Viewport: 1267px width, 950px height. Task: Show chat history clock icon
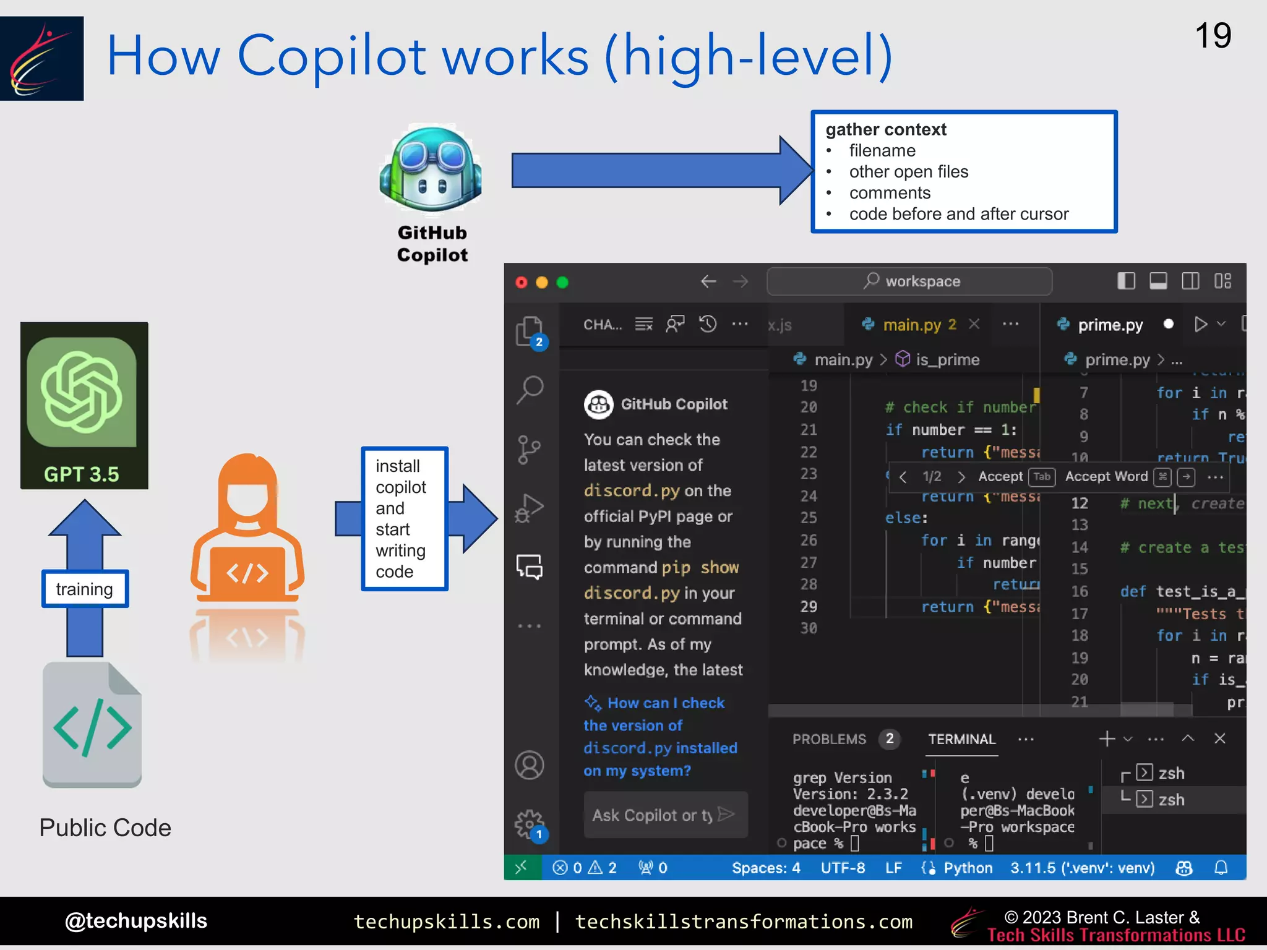(708, 324)
